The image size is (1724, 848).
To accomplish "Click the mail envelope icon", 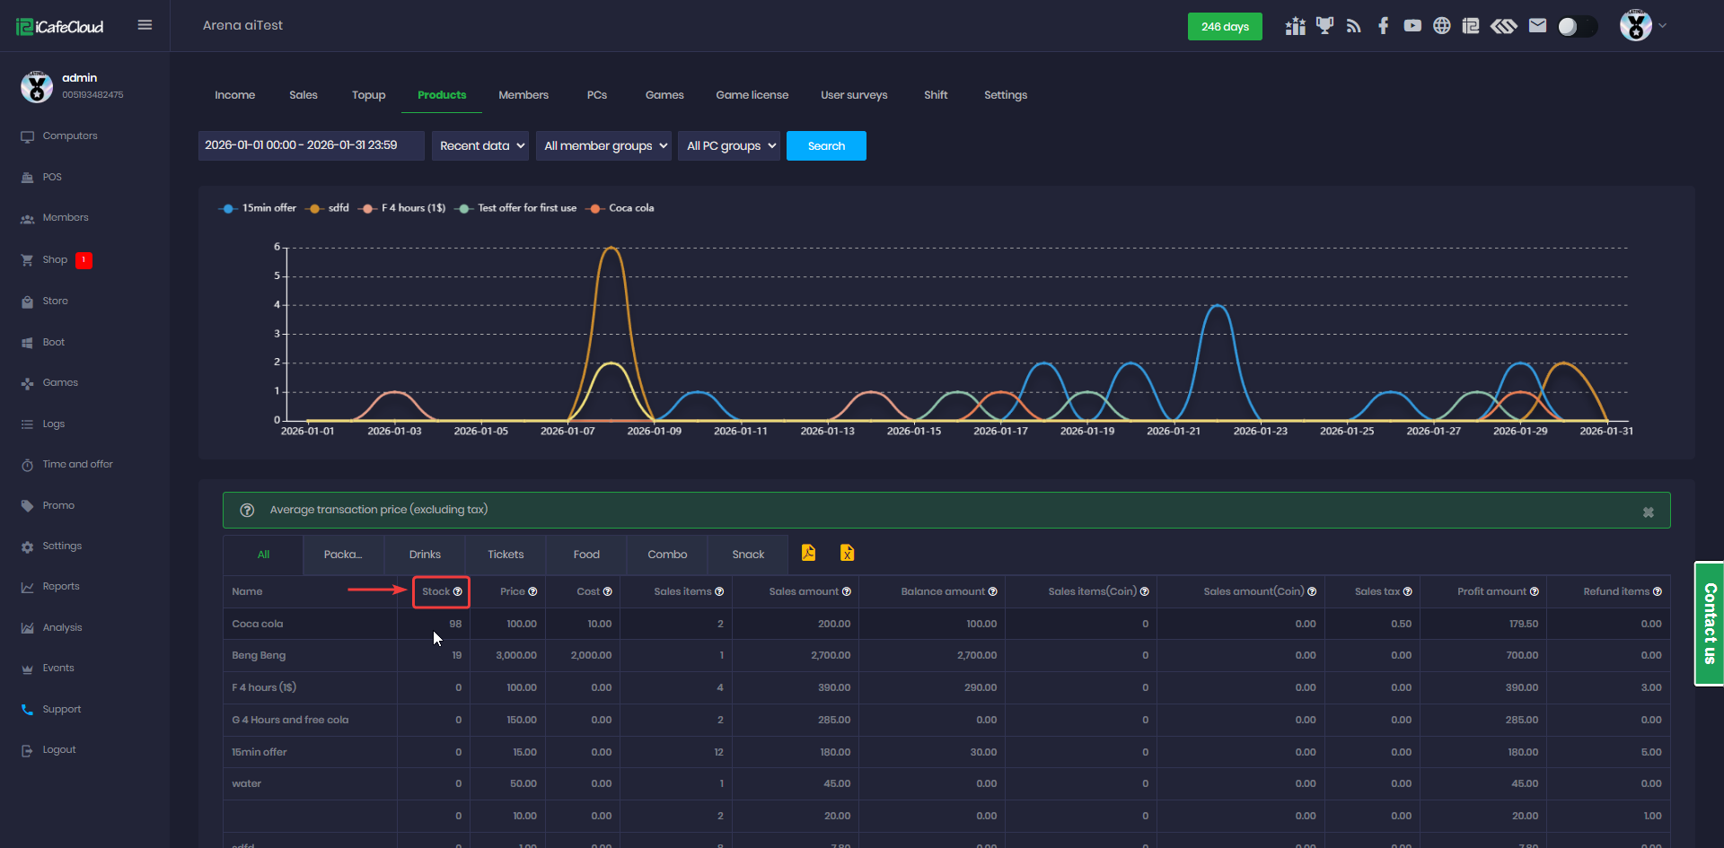I will (1537, 26).
